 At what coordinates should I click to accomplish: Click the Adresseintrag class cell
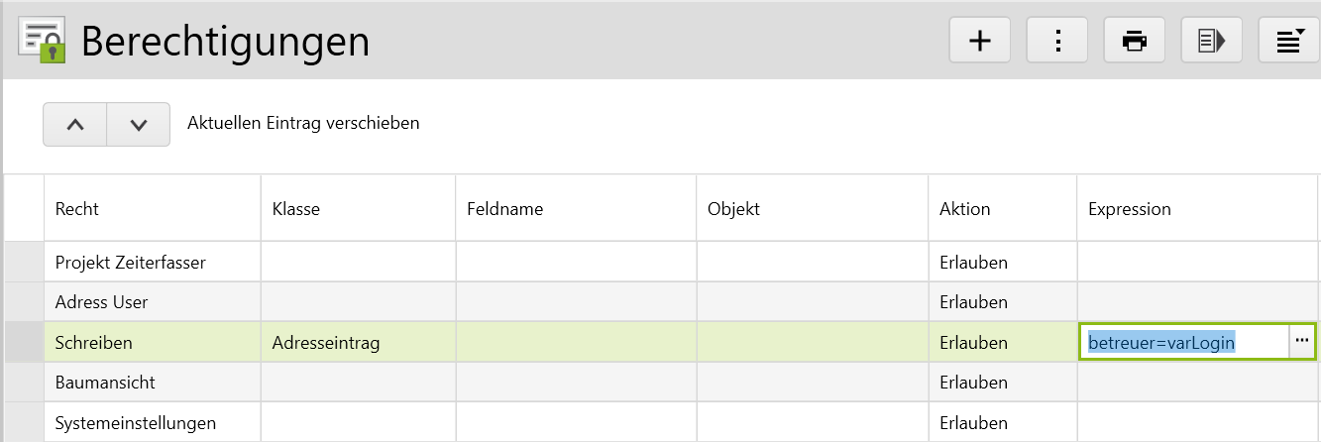[326, 343]
